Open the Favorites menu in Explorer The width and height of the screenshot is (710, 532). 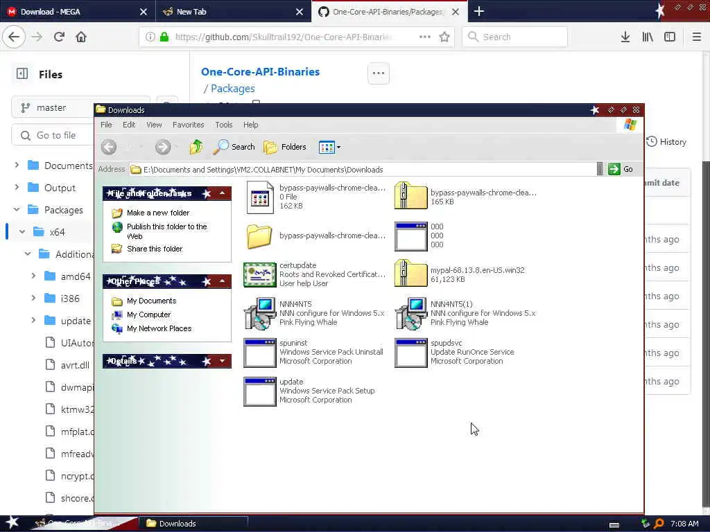(x=189, y=125)
